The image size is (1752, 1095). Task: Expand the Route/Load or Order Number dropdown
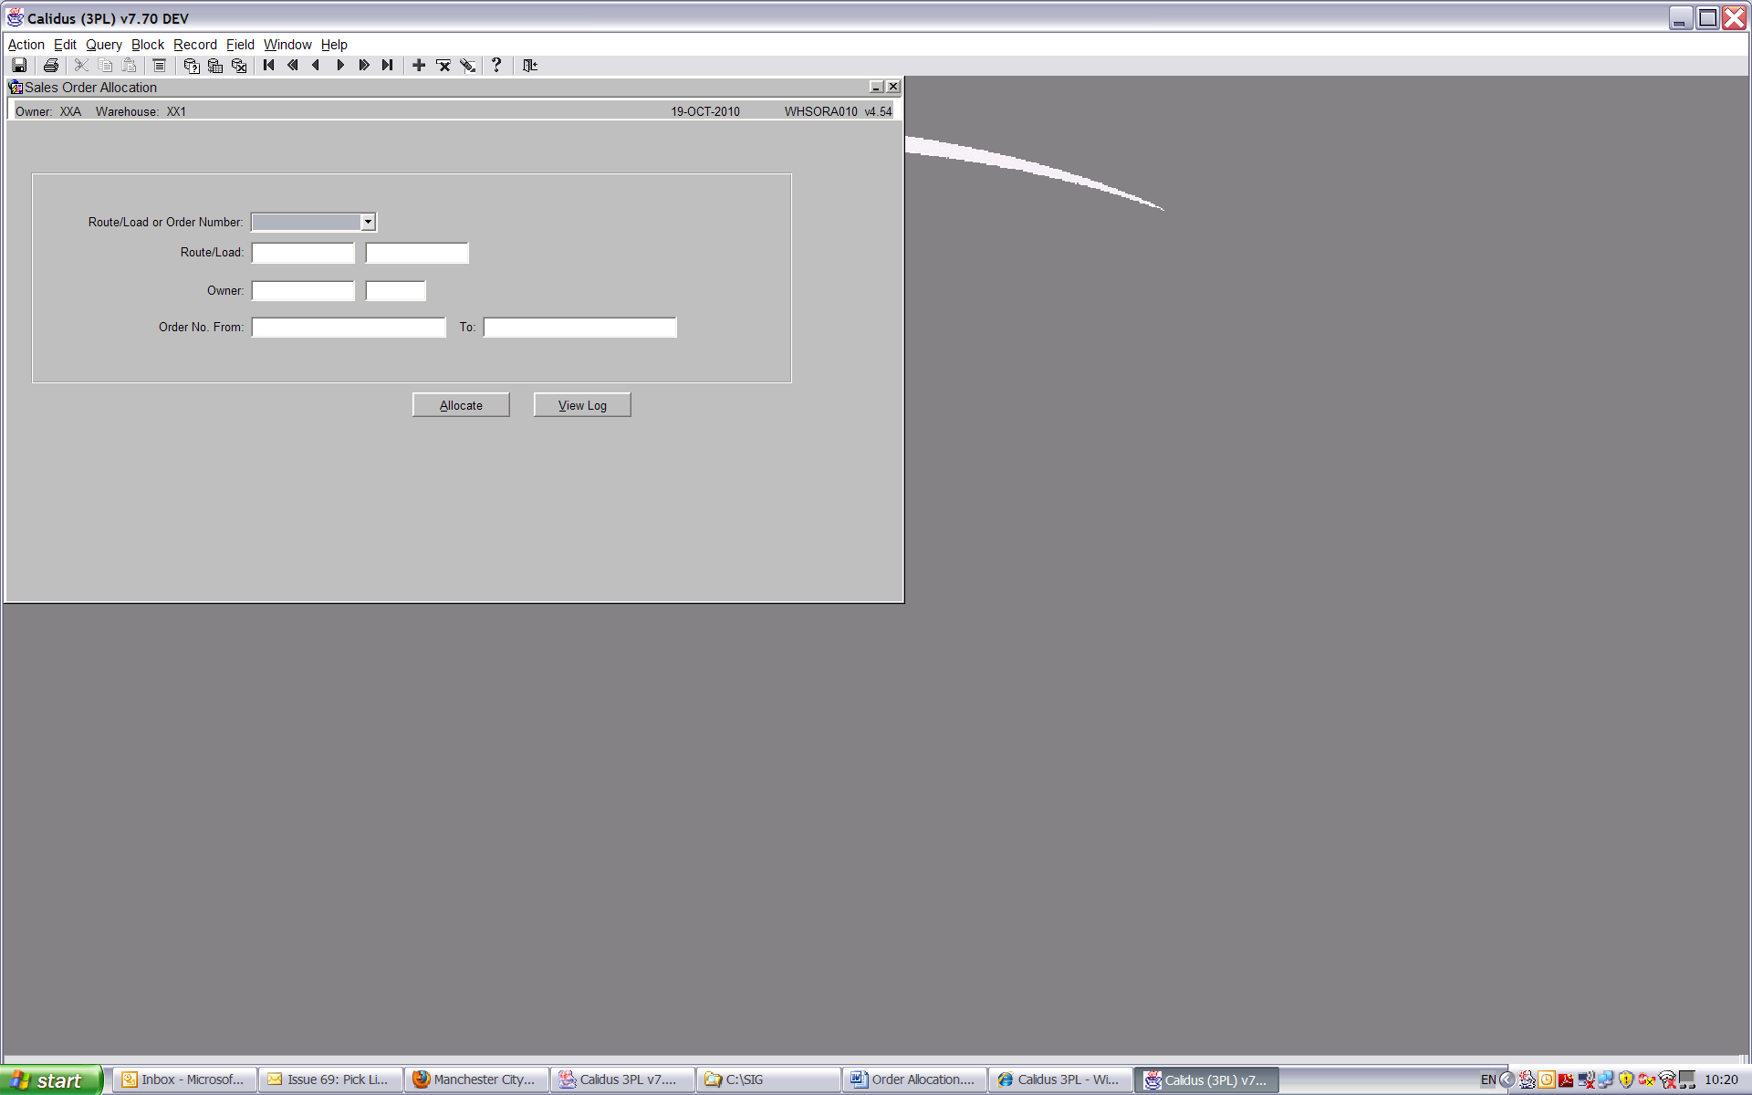click(x=368, y=222)
